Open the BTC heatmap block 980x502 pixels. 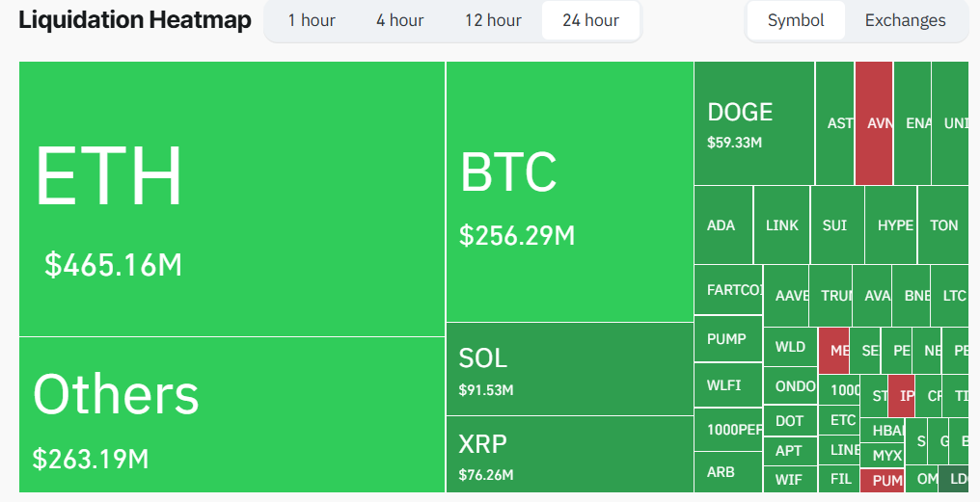[x=569, y=193]
